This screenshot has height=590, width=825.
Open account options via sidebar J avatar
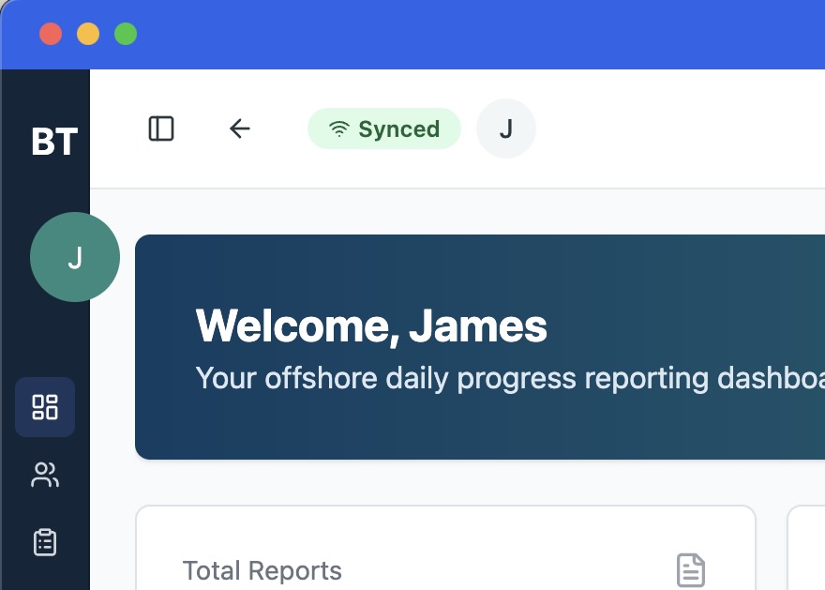75,257
